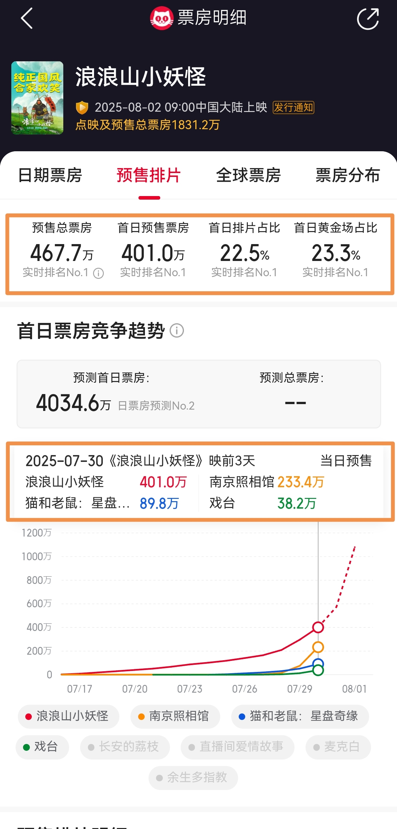
Task: Tap the 07/29 axis date label
Action: pyautogui.click(x=299, y=689)
